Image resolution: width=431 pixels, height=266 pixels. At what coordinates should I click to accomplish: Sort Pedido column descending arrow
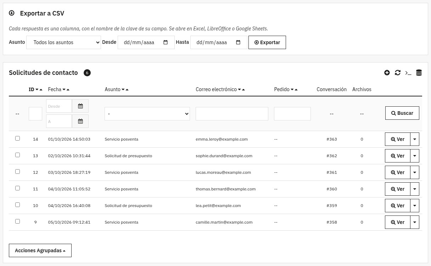(x=292, y=90)
